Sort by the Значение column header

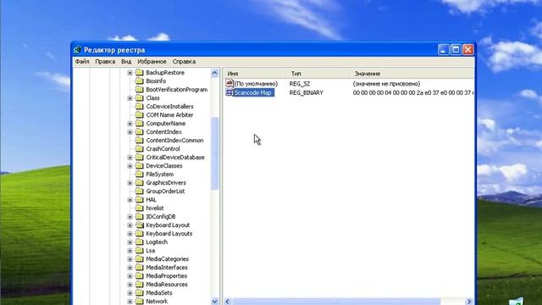click(x=412, y=74)
